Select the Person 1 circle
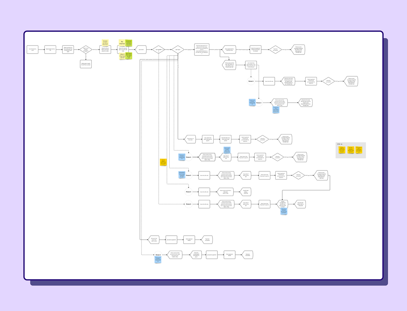 pos(251,81)
